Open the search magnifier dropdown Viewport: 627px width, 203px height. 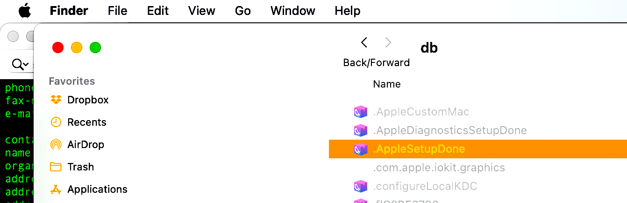click(20, 64)
